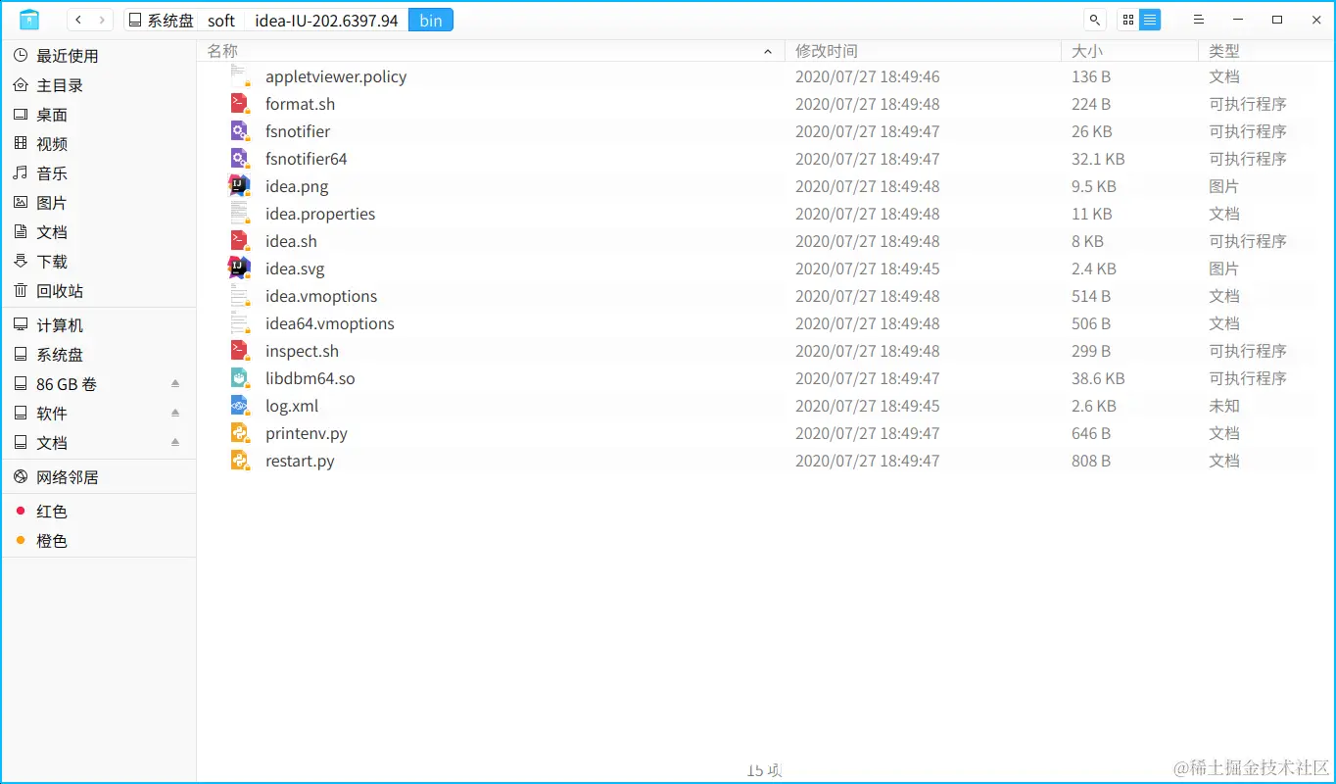Eject the 86 GB 卷 volume
Image resolution: width=1336 pixels, height=784 pixels.
pyautogui.click(x=175, y=384)
